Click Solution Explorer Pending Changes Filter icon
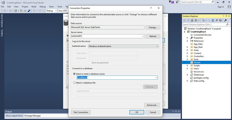Image resolution: width=232 pixels, height=120 pixels. [x=204, y=20]
